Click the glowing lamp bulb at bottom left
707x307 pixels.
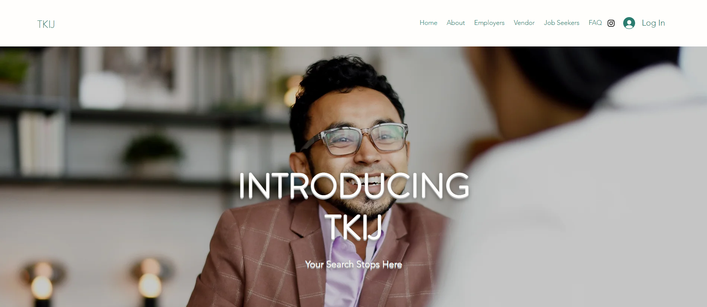click(42, 285)
